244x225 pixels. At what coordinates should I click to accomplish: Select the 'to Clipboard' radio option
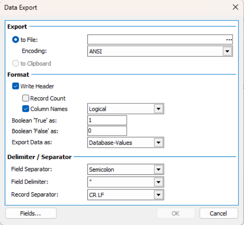pyautogui.click(x=15, y=63)
